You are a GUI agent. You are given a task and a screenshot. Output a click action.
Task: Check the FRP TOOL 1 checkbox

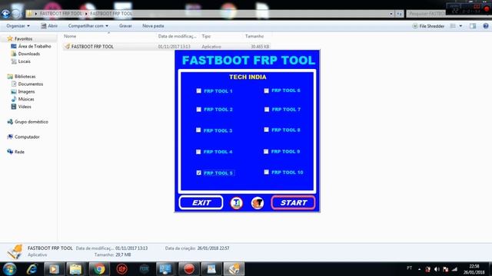pyautogui.click(x=198, y=90)
